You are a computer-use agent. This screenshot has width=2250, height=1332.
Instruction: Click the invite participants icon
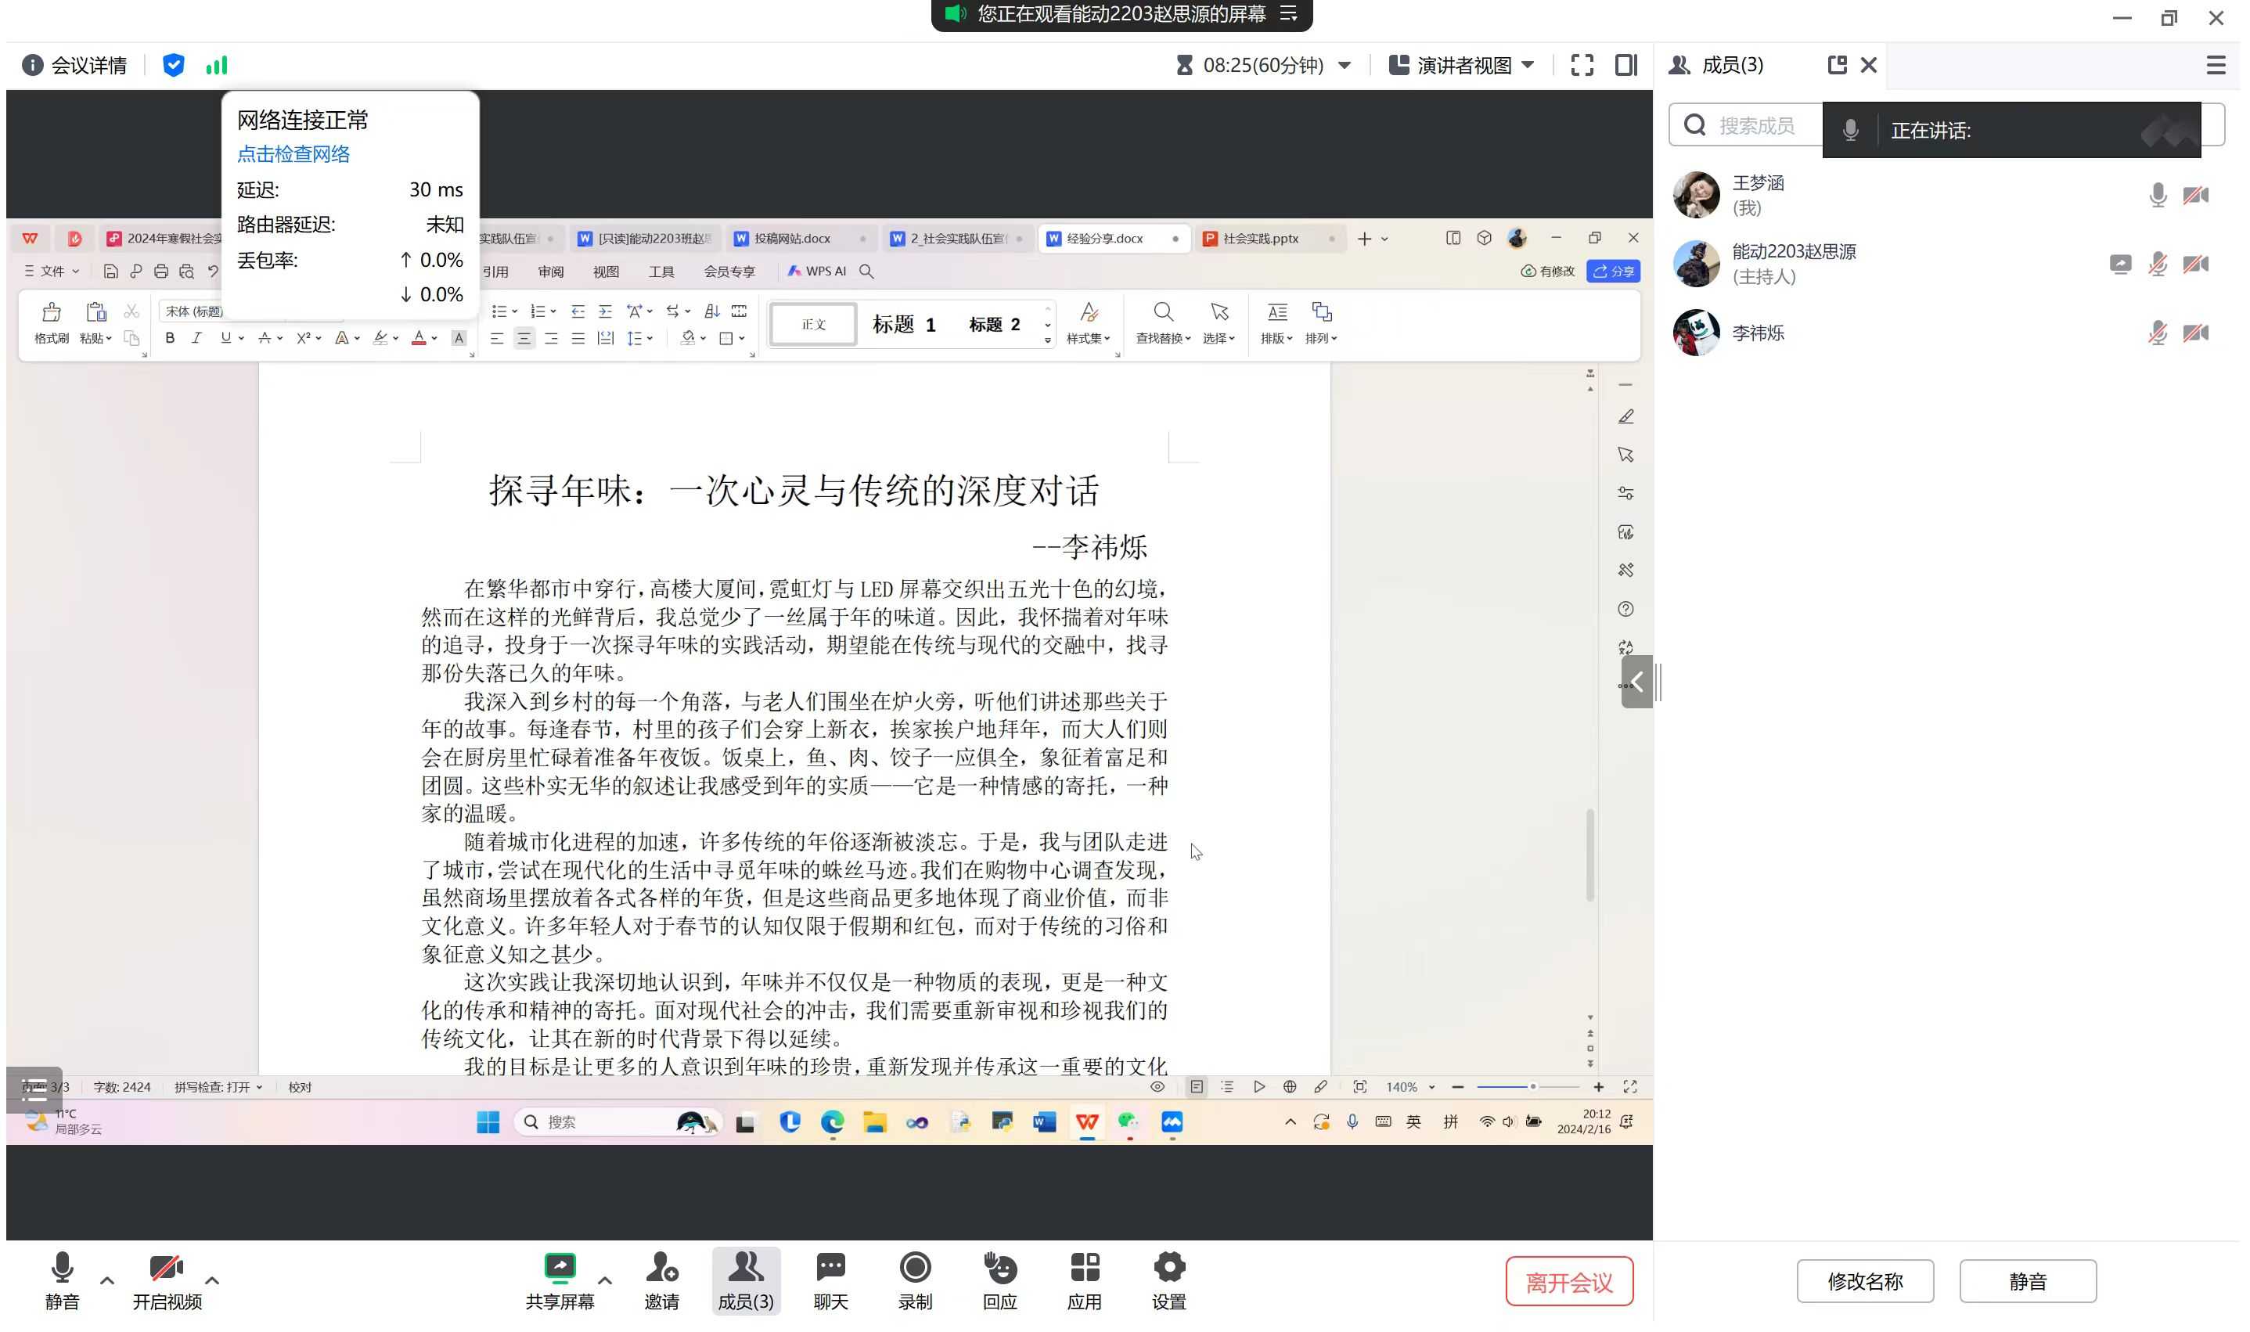[x=661, y=1269]
